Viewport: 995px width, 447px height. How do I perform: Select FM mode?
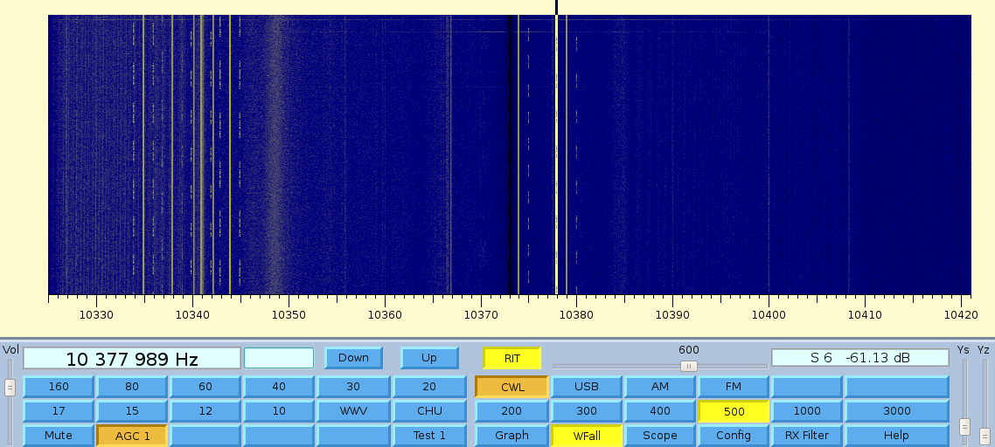pos(733,387)
